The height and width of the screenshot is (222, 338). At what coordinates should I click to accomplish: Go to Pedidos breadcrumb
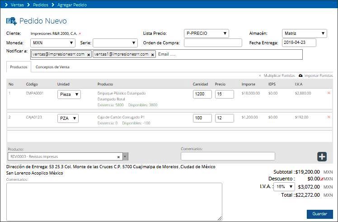coord(41,5)
